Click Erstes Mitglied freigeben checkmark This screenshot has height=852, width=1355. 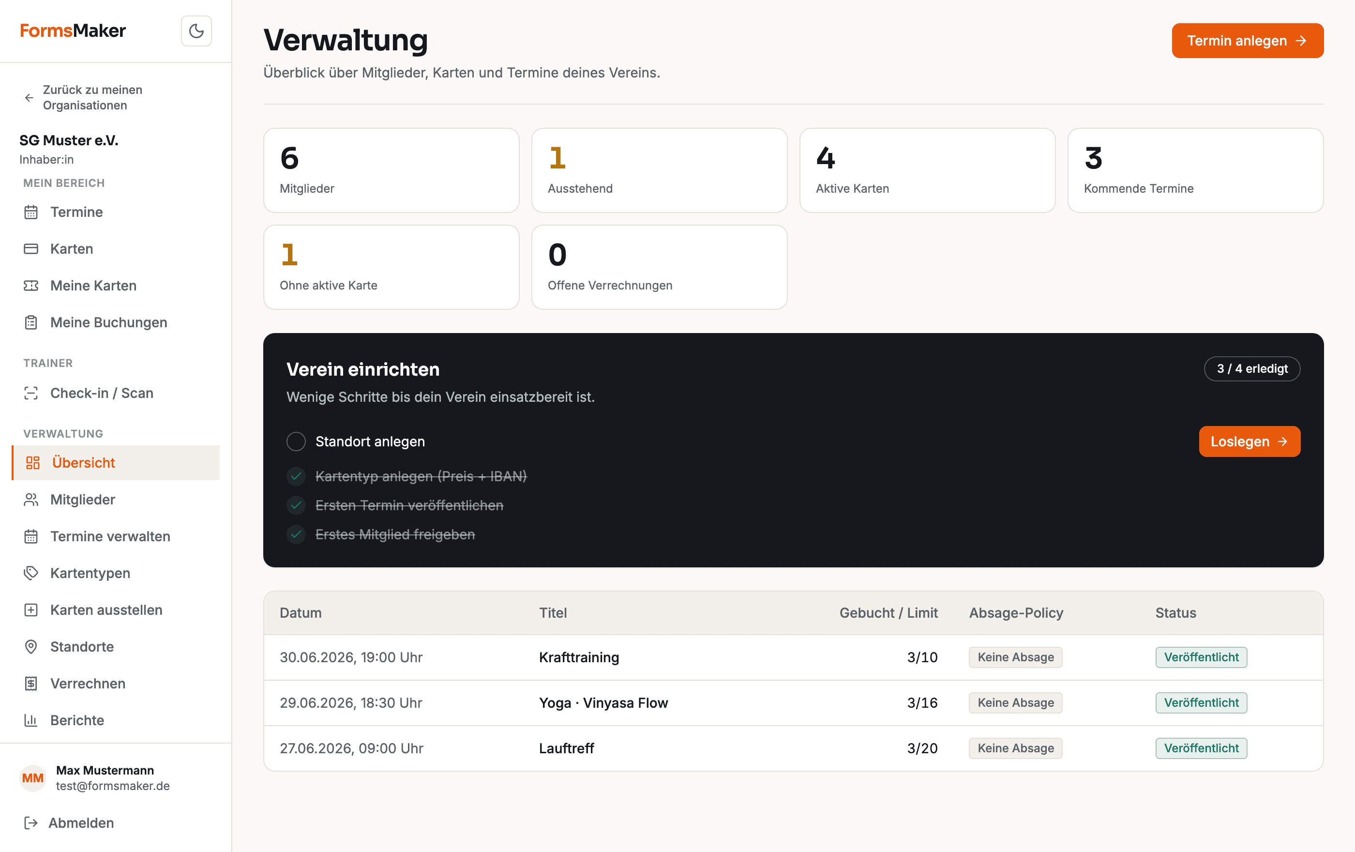(296, 534)
